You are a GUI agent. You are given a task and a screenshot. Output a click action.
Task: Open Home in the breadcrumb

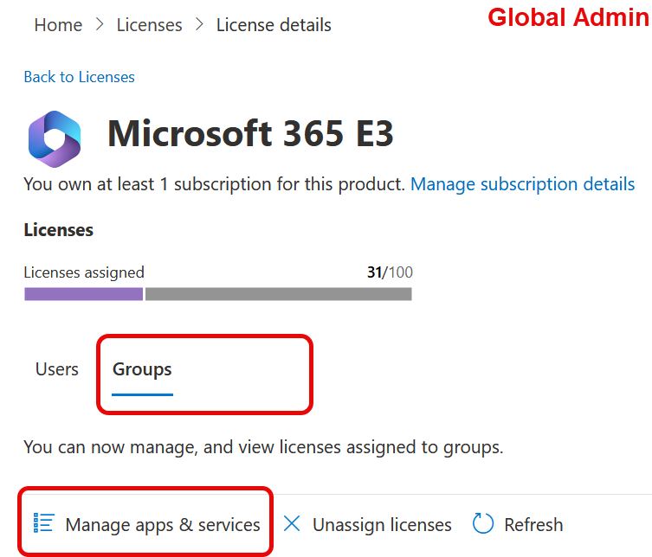(x=58, y=25)
